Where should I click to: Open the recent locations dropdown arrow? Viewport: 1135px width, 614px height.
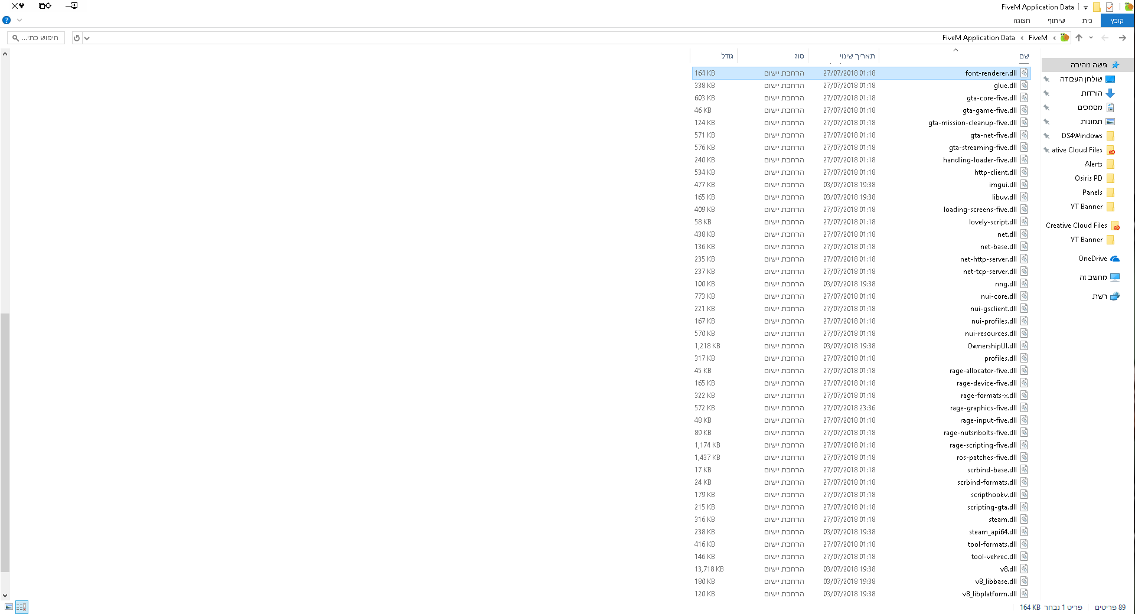point(1091,38)
